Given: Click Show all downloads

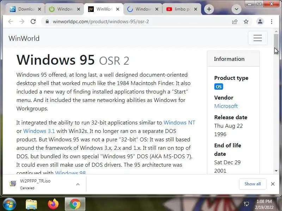Looking at the screenshot, I should 252,184.
